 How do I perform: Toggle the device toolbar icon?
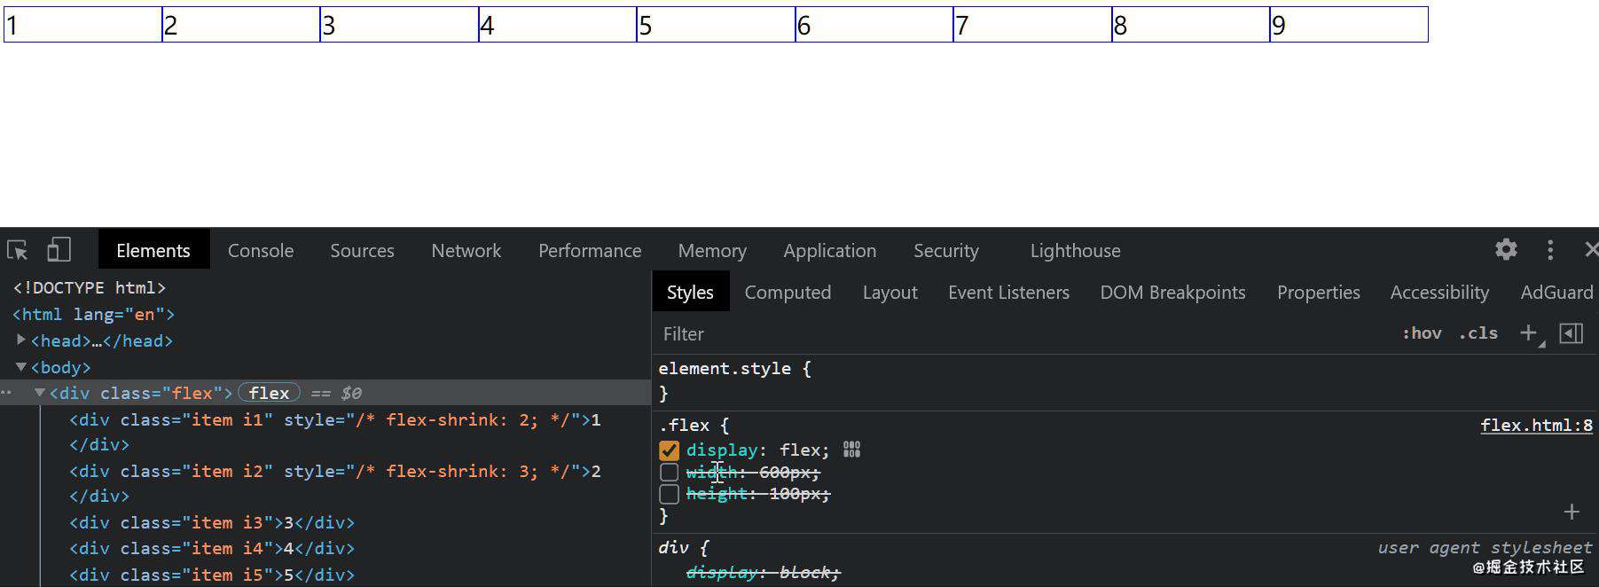click(59, 250)
